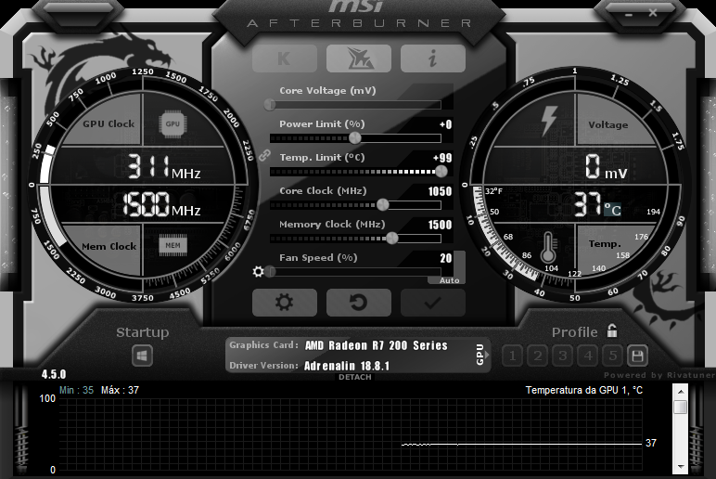Toggle the profile lock padlock
This screenshot has width=716, height=479.
(612, 330)
